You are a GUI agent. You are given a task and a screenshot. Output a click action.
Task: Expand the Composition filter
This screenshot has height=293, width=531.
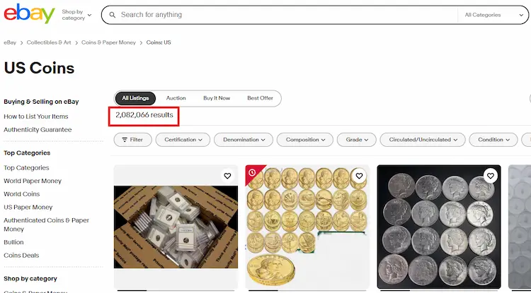306,140
